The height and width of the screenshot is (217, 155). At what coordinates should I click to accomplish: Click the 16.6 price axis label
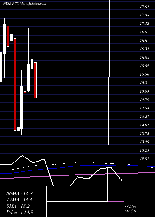tap(143, 41)
